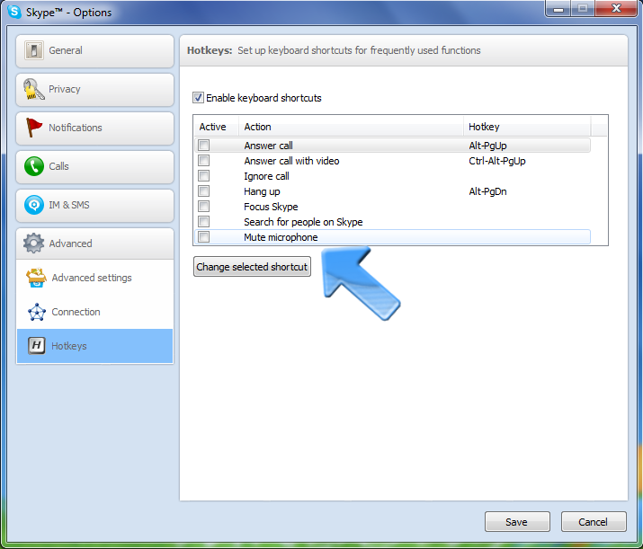Click the General switch icon
The width and height of the screenshot is (643, 549).
(x=34, y=50)
